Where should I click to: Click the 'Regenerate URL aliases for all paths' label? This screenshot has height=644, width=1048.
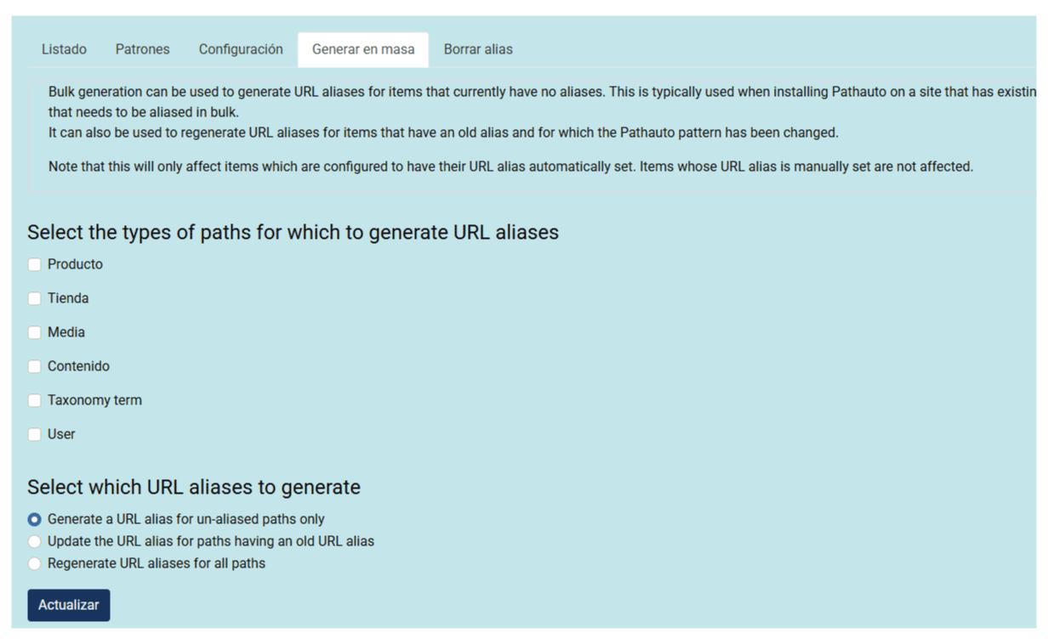(157, 563)
